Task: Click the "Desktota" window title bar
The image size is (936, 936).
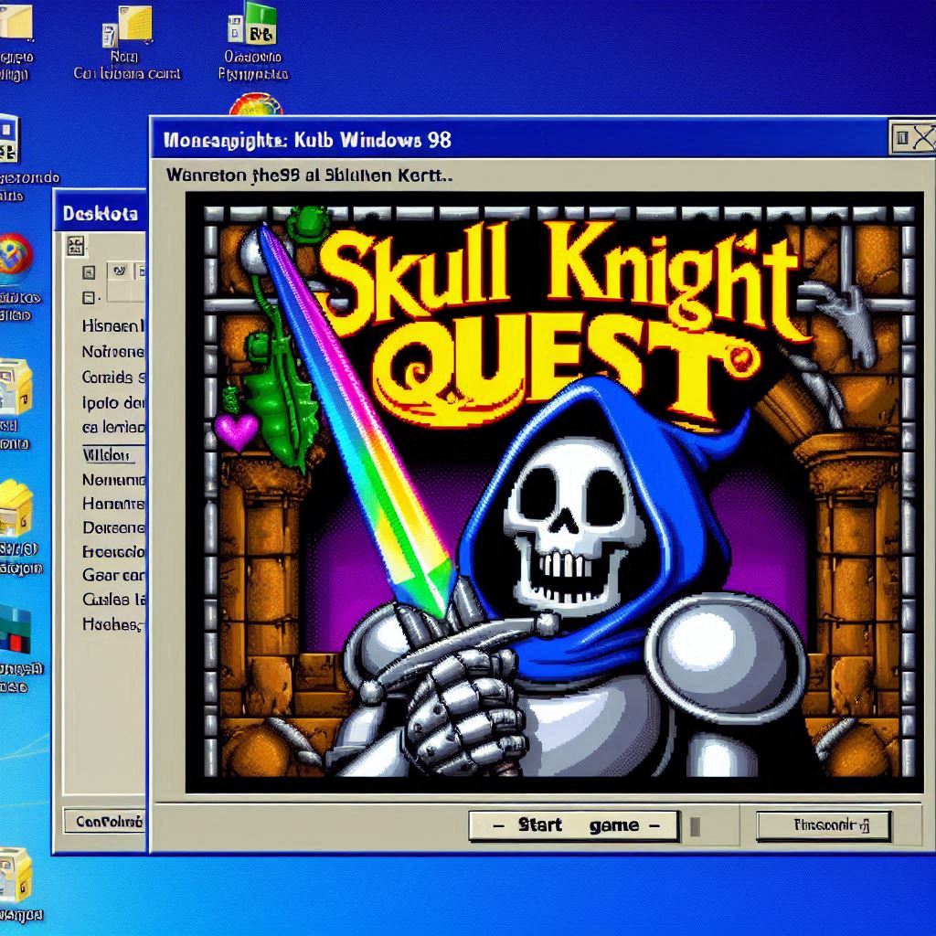Action: [100, 214]
